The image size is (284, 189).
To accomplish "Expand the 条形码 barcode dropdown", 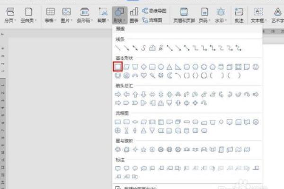I will pos(85,15).
